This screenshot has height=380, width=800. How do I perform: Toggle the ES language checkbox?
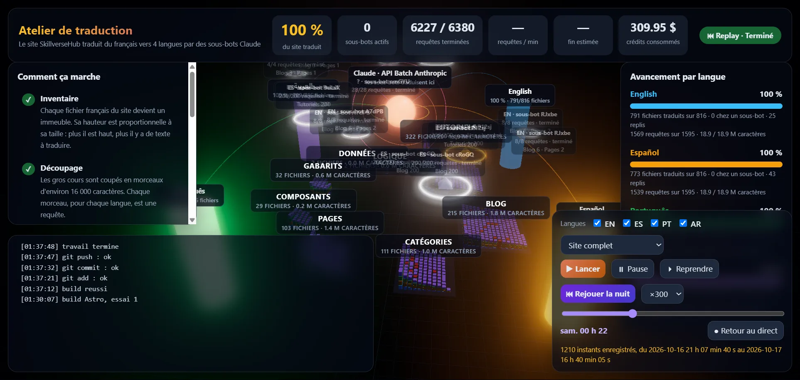(x=627, y=223)
